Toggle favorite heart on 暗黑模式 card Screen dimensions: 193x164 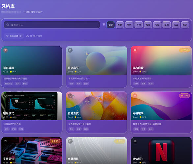coord(5,96)
